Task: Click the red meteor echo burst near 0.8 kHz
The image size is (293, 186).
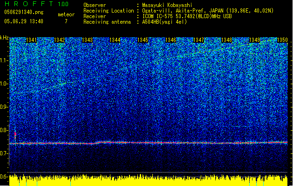Action: coord(15,135)
